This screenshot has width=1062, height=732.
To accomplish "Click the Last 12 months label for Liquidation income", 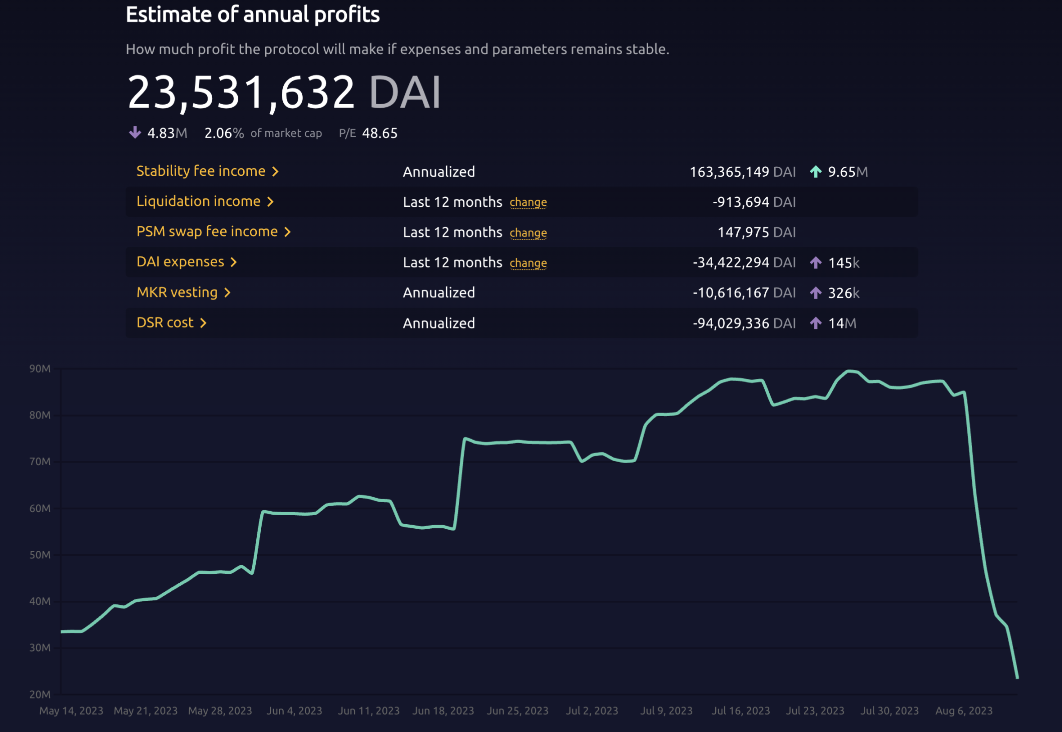I will point(452,202).
